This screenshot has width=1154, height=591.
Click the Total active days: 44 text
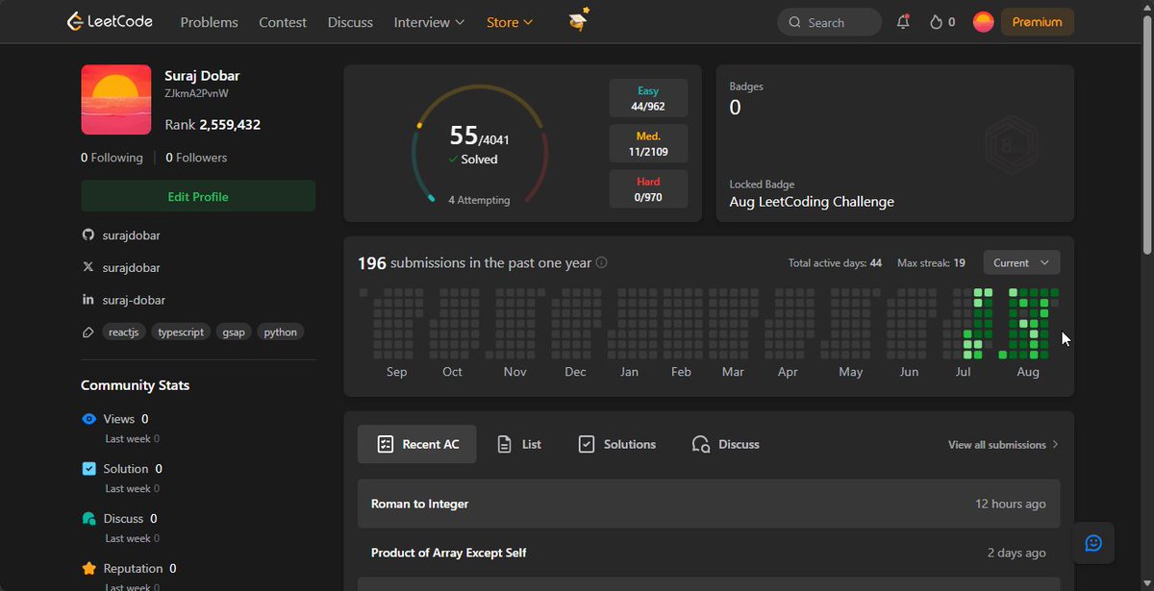point(835,262)
